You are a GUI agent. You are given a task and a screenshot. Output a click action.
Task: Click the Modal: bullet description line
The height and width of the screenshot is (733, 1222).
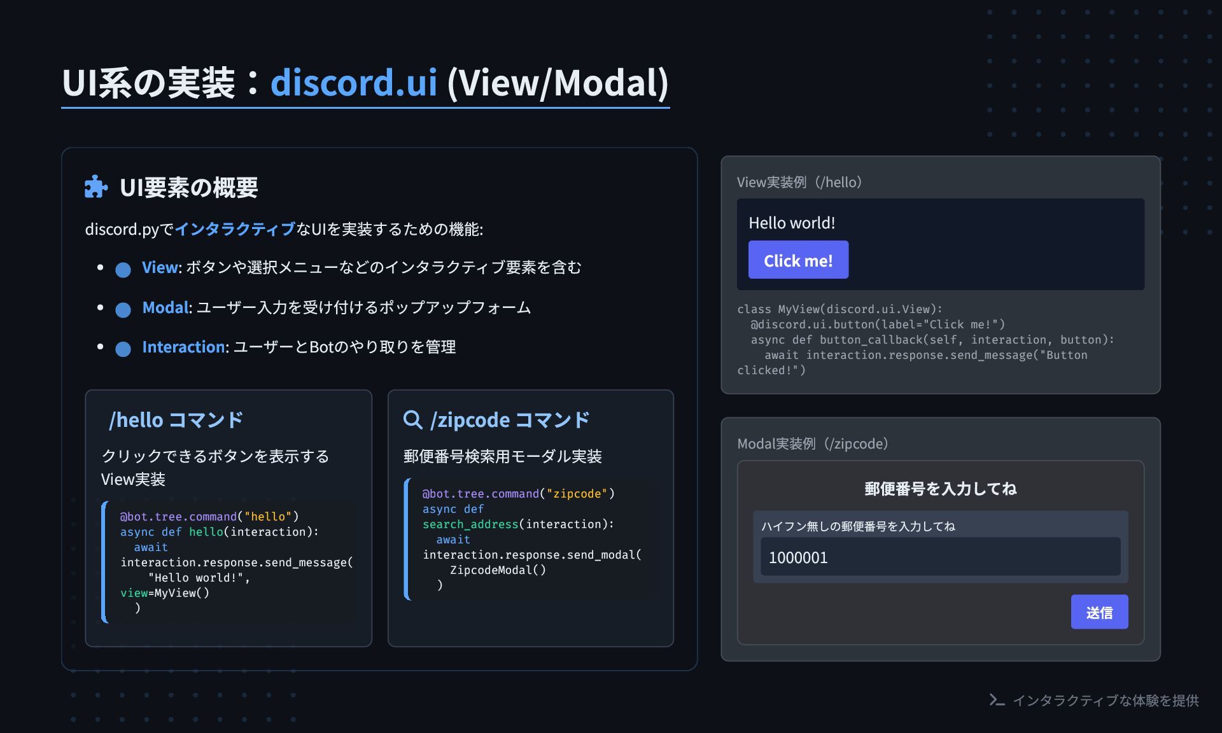336,308
